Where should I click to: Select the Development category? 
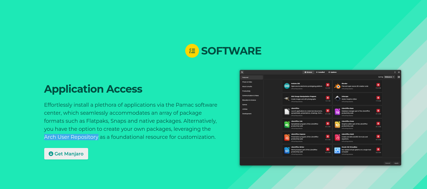tap(252, 114)
